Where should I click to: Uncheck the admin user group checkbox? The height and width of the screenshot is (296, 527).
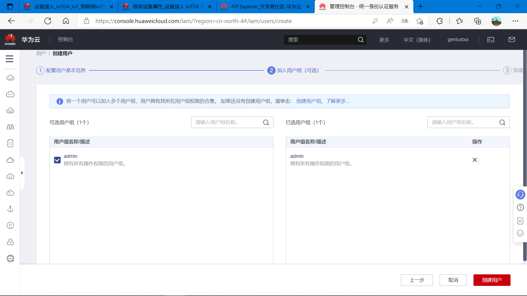click(x=57, y=160)
